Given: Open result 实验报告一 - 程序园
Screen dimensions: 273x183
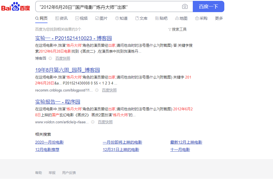Looking at the screenshot, I should pyautogui.click(x=58, y=102).
